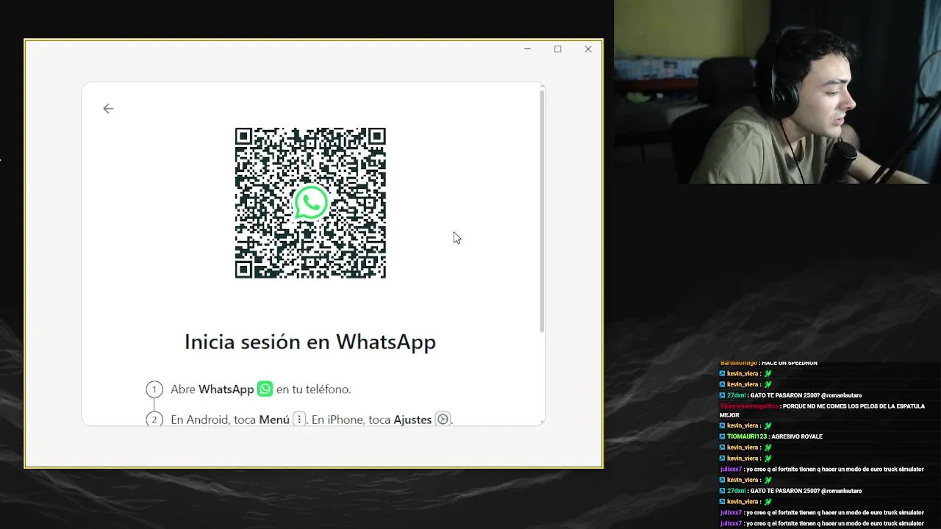The width and height of the screenshot is (941, 529).
Task: Click green WhatsApp icon in step 1
Action: [x=265, y=389]
